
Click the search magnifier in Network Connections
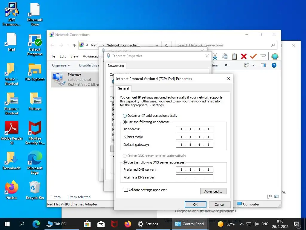[273, 46]
